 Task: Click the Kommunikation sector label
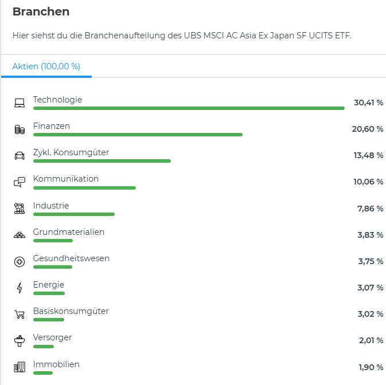coord(66,179)
